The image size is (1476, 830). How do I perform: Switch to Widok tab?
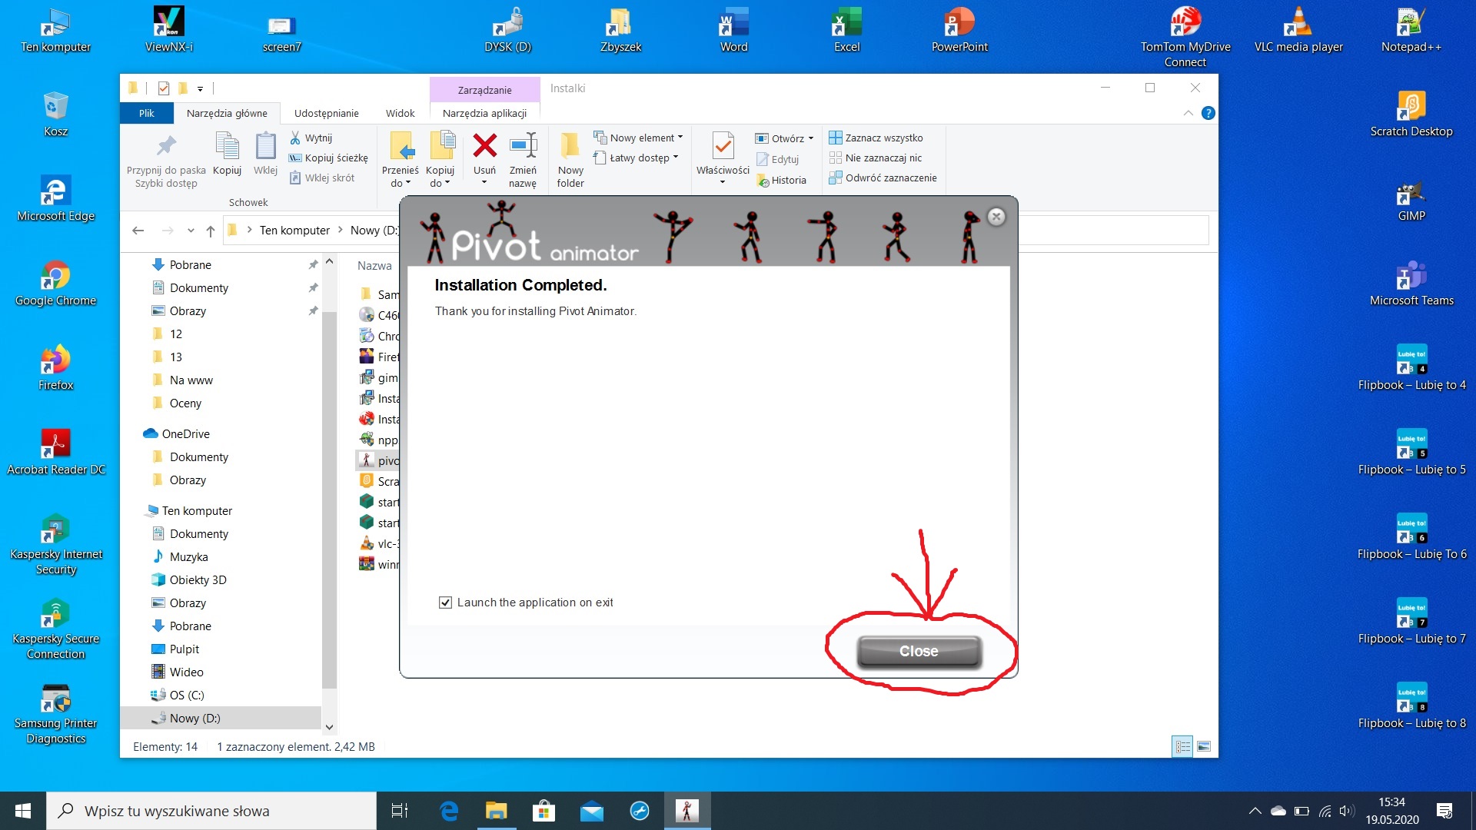400,113
